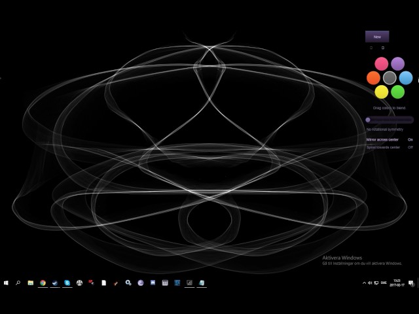Select the purple color swatch

tap(398, 64)
